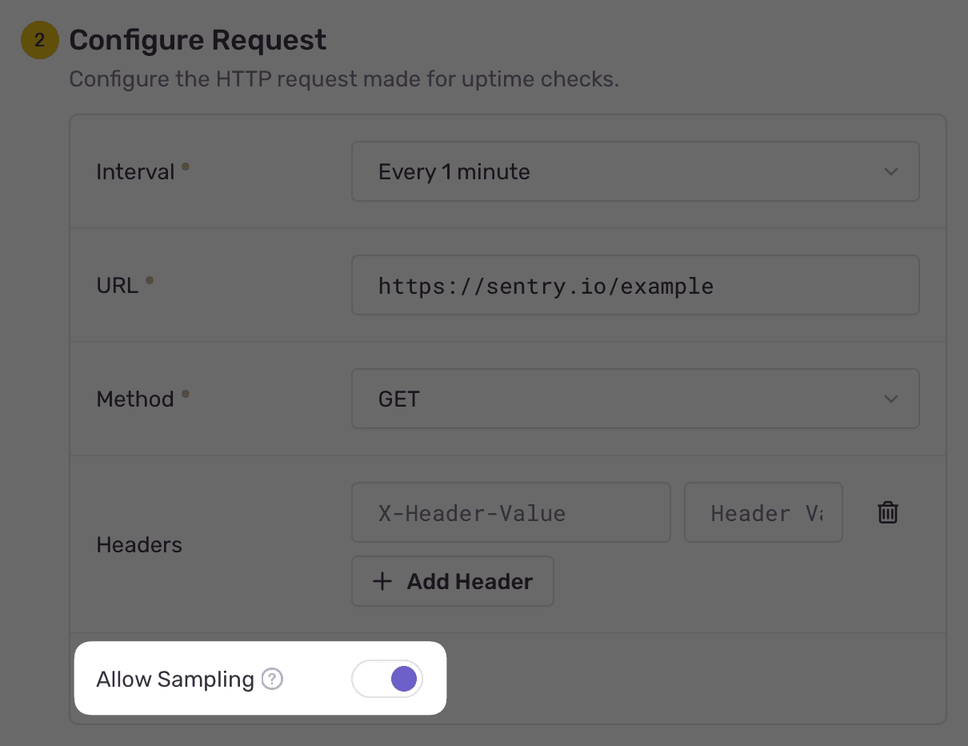Click the plus icon on Add Header
Screen dimensions: 968x746
coord(383,581)
